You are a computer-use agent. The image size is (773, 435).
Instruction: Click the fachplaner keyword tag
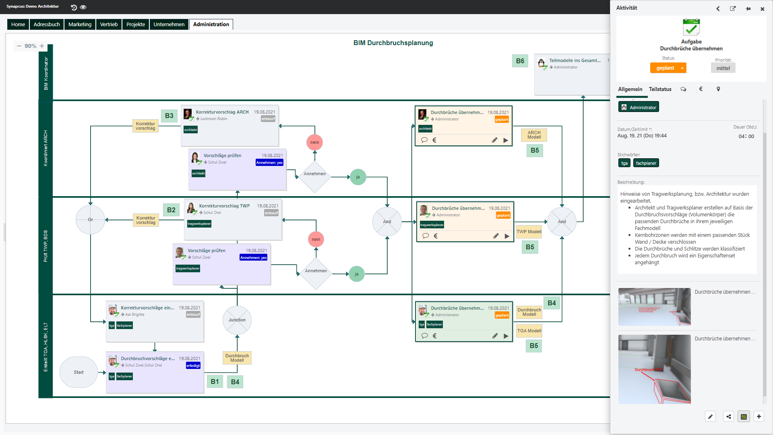click(x=646, y=163)
